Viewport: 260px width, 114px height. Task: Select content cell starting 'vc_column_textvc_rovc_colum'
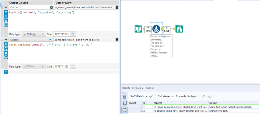tap(180, 110)
